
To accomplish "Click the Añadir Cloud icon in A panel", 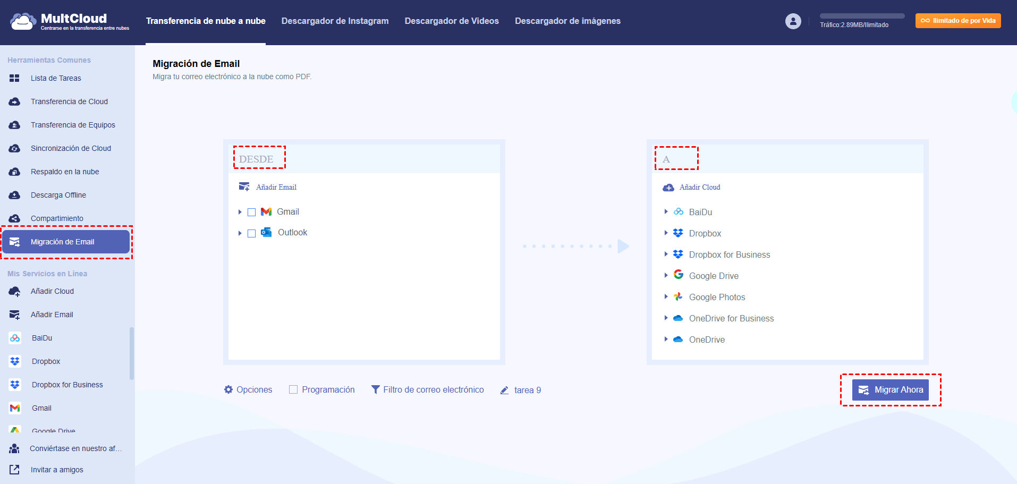I will point(668,188).
